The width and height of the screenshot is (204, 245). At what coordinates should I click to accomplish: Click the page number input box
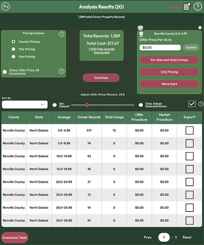(x=164, y=237)
